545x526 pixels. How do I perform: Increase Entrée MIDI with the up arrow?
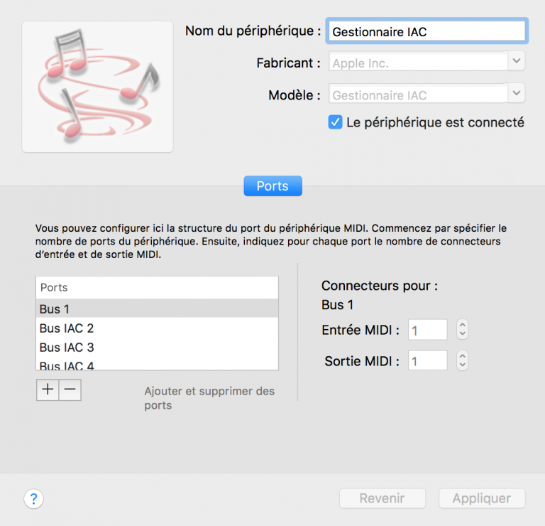pos(462,324)
